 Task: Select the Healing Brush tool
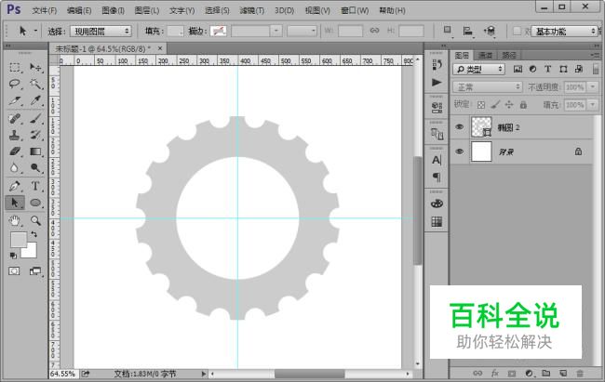point(15,118)
